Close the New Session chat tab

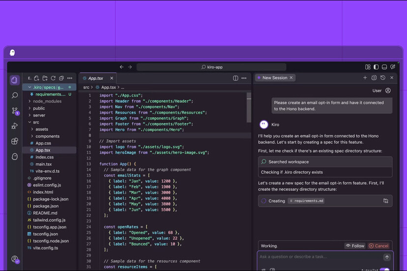pos(291,78)
